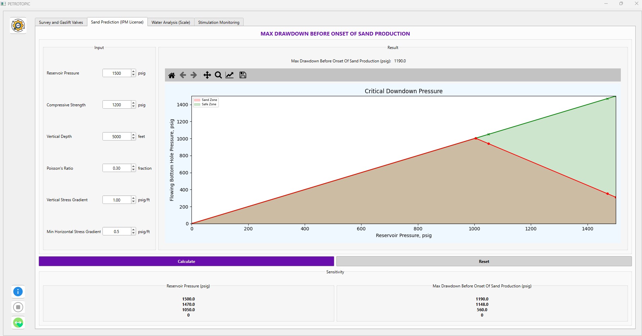
Task: Click the Poisson's Ratio input field
Action: click(117, 168)
